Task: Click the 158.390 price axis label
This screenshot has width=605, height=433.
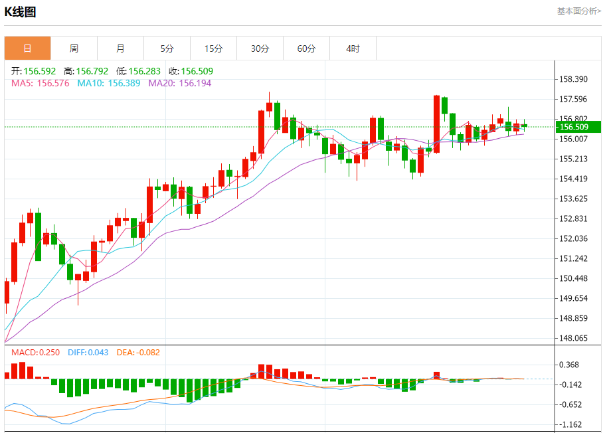Action: pos(574,79)
